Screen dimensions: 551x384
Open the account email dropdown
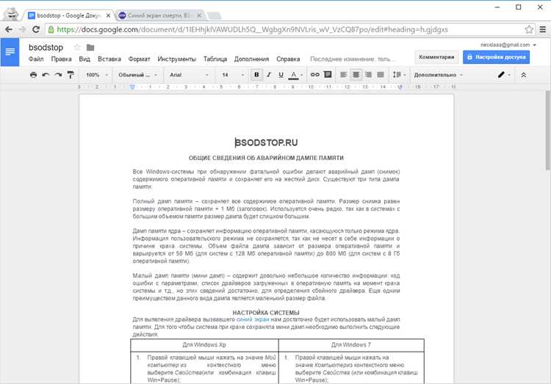pyautogui.click(x=508, y=45)
